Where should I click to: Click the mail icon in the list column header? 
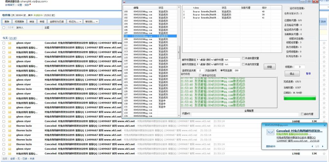pyautogui.click(x=10, y=28)
